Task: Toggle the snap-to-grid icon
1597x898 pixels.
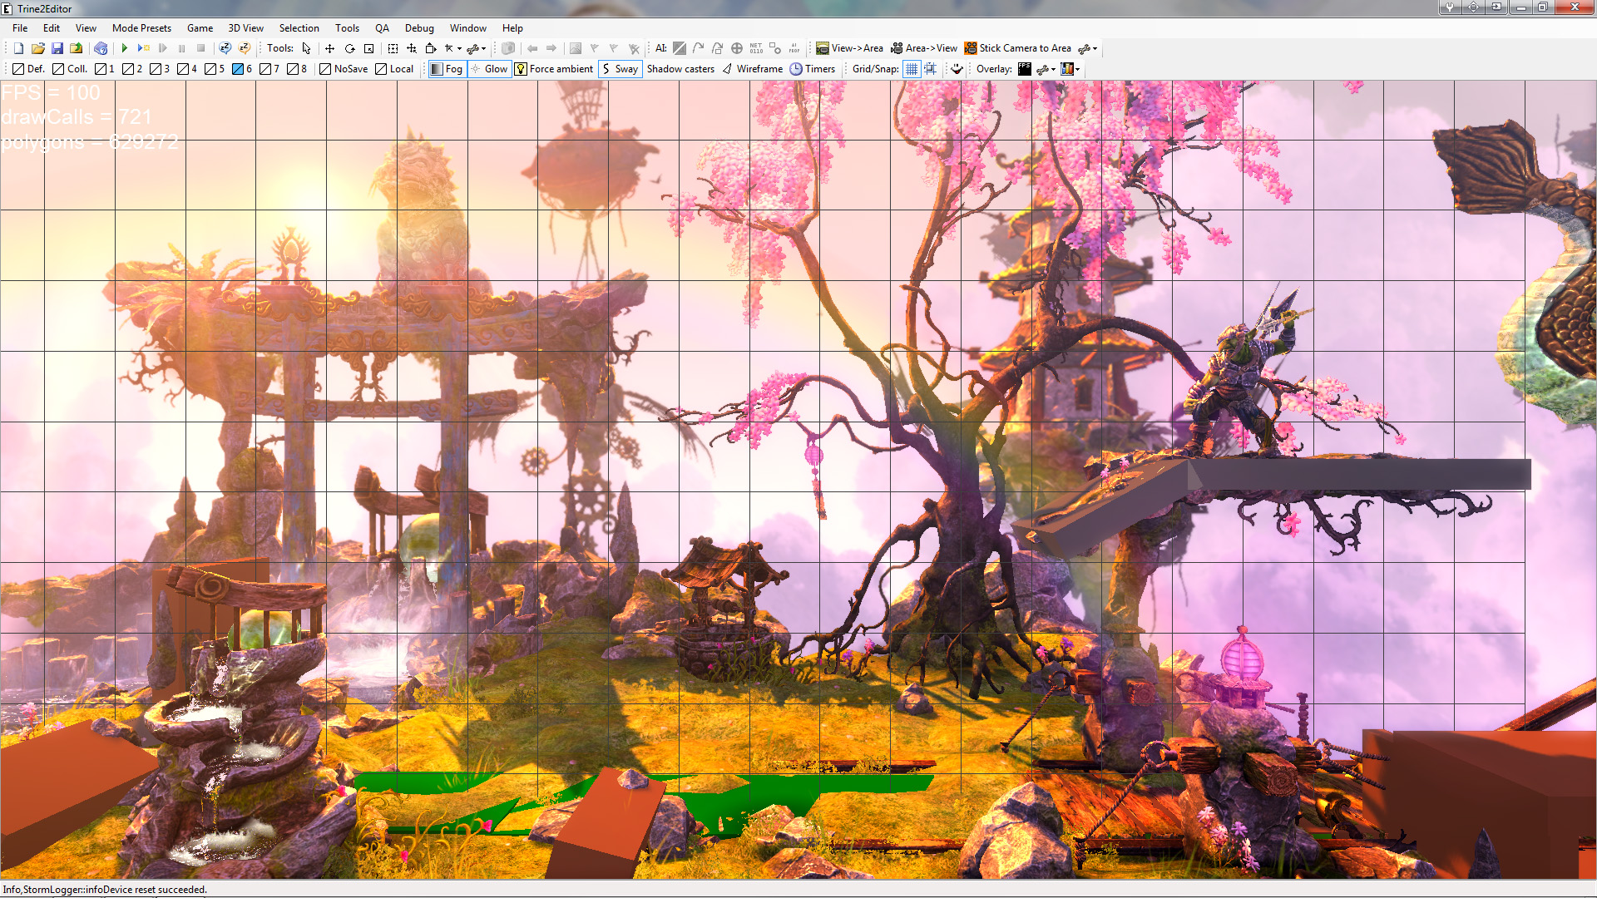Action: coord(931,69)
